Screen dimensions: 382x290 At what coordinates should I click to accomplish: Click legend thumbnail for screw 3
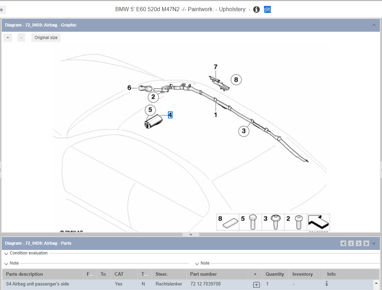(x=273, y=222)
